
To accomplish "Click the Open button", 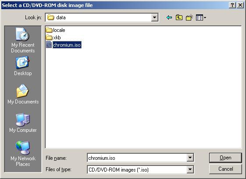I will (x=225, y=158).
